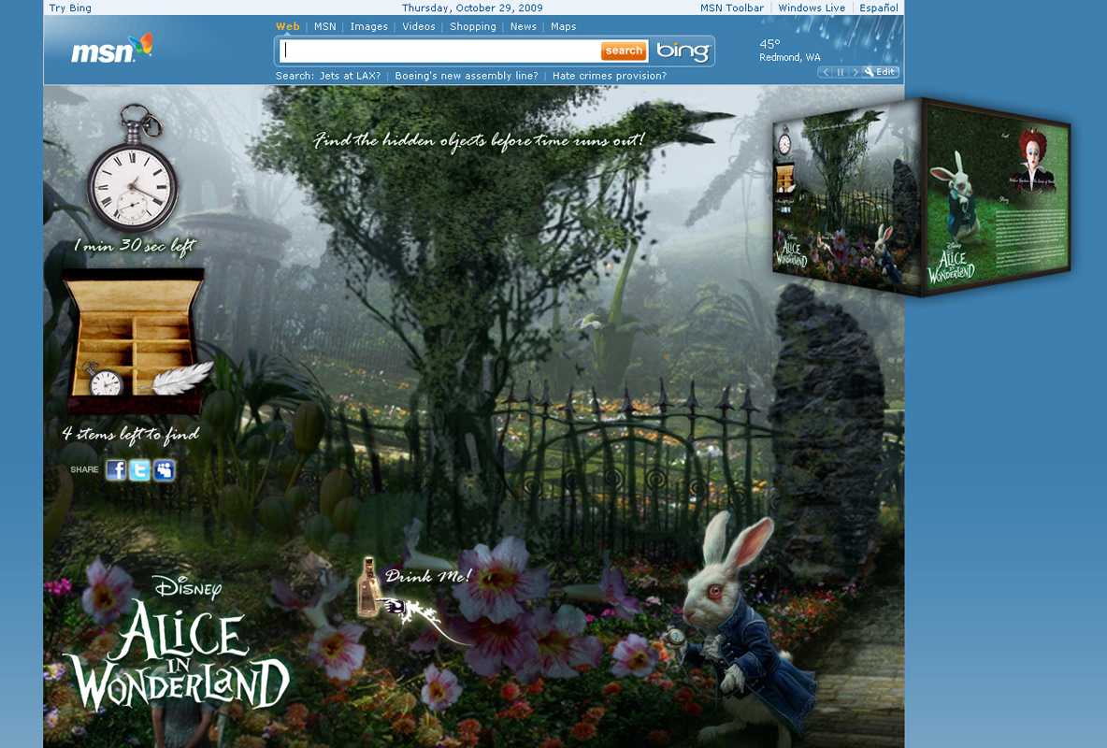This screenshot has width=1107, height=748.
Task: Switch to Español link
Action: (x=878, y=8)
